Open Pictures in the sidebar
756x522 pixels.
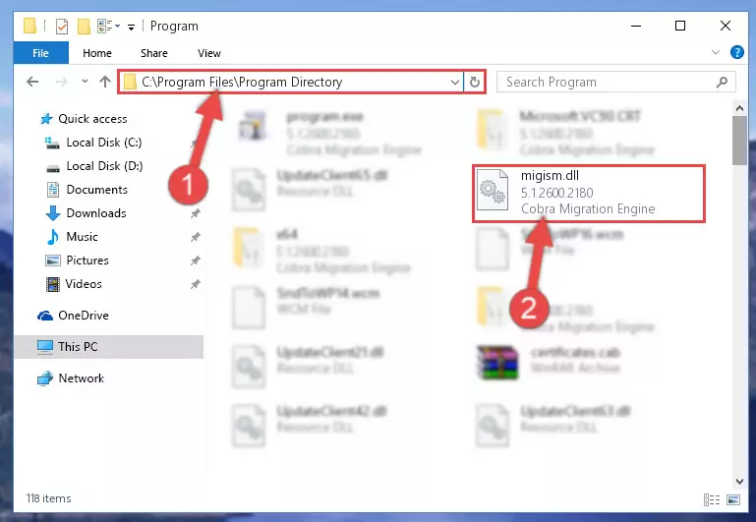(87, 261)
